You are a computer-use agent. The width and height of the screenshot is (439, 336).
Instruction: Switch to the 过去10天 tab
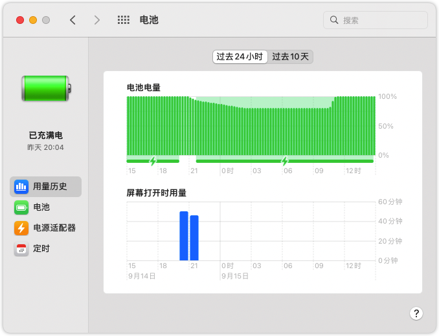pyautogui.click(x=291, y=57)
